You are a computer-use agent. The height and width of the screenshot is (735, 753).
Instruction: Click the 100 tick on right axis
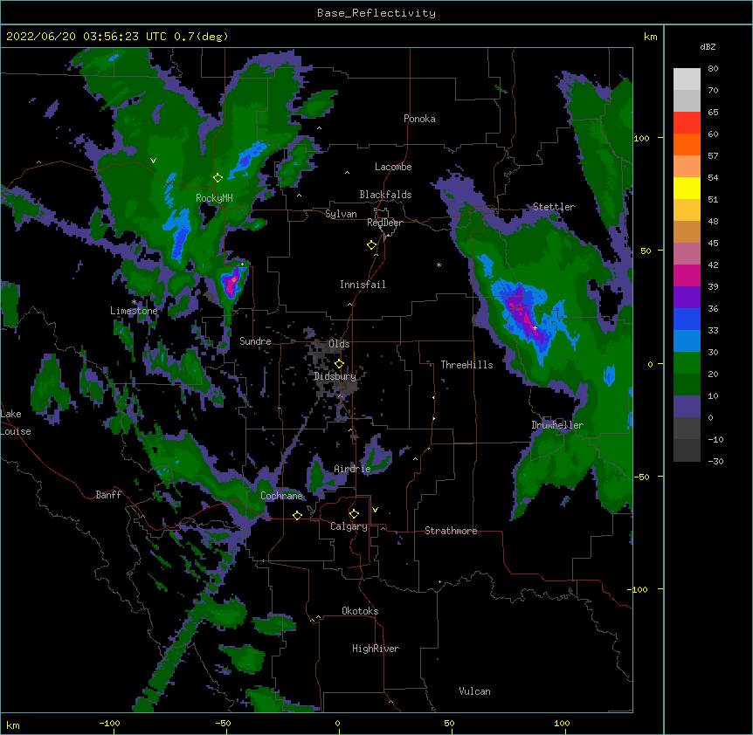(641, 138)
